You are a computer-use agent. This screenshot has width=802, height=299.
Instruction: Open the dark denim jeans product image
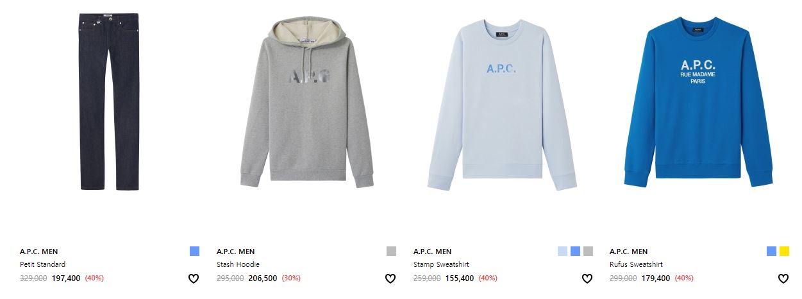pos(109,101)
